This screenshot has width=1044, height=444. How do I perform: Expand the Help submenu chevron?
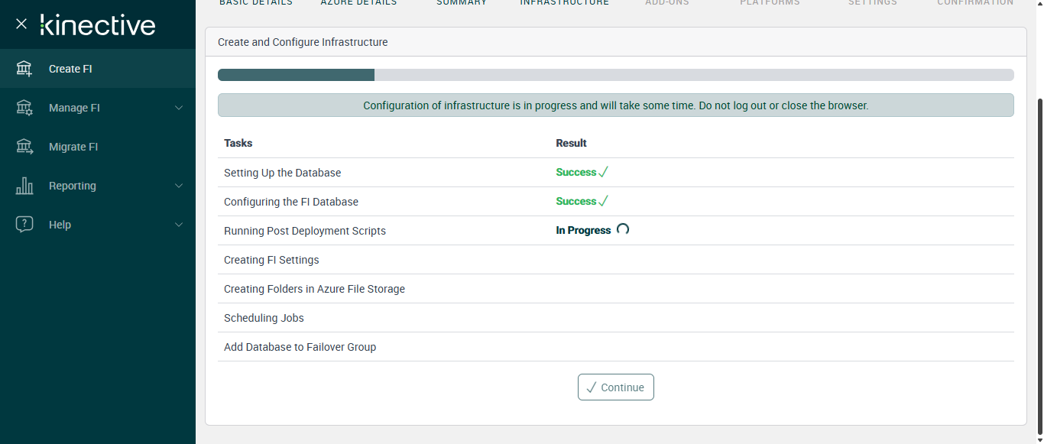pos(179,225)
